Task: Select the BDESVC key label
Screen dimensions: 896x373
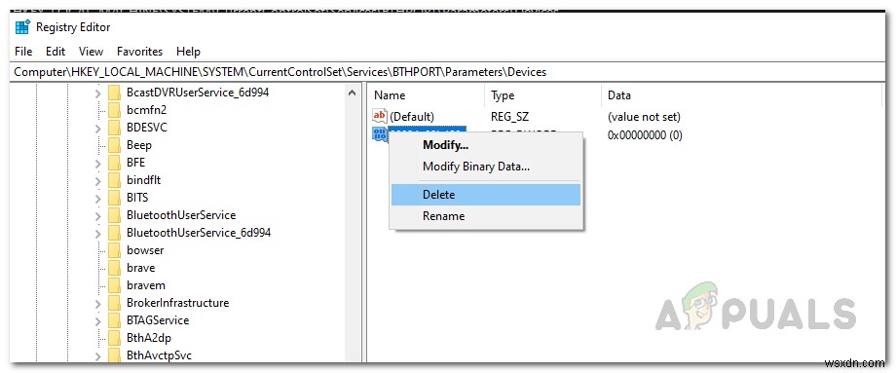Action: [x=147, y=128]
